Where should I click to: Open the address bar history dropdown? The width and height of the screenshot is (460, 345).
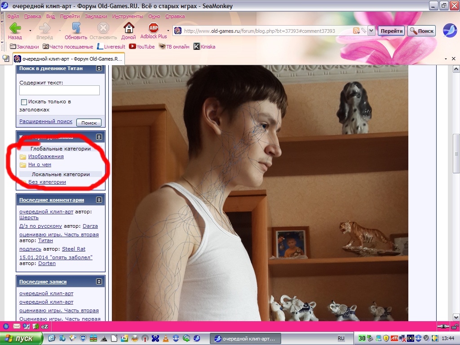click(371, 31)
